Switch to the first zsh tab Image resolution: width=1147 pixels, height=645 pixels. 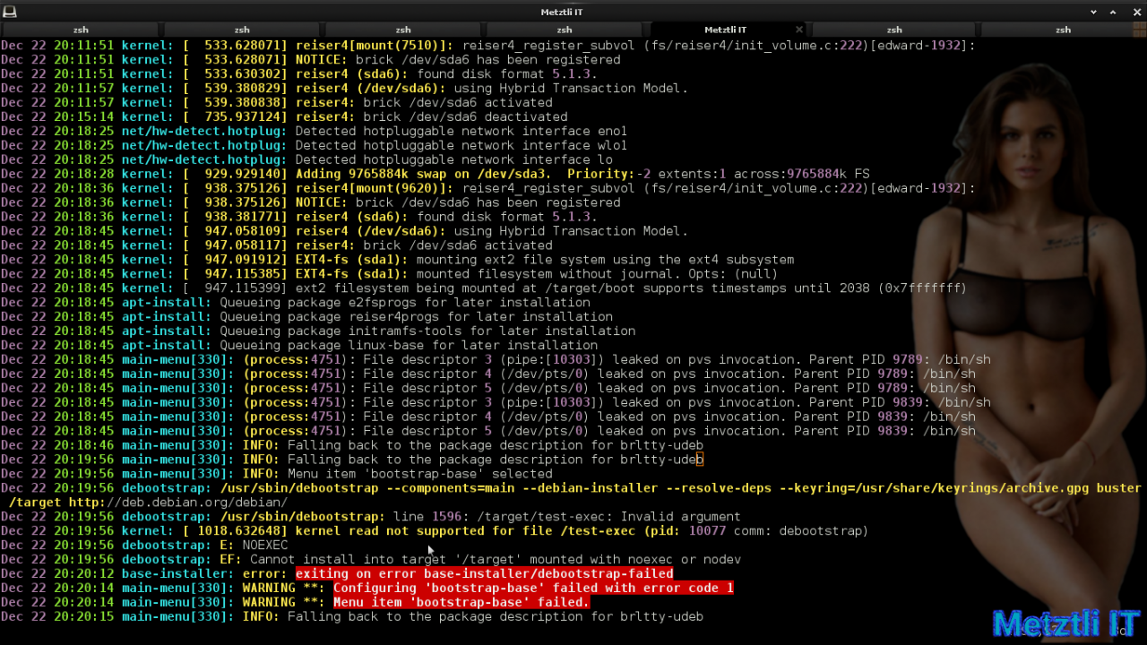81,30
